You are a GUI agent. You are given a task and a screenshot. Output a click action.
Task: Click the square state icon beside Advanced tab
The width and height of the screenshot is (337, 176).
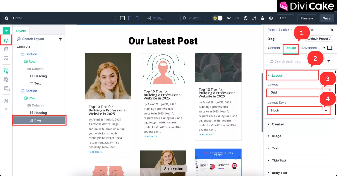330,48
